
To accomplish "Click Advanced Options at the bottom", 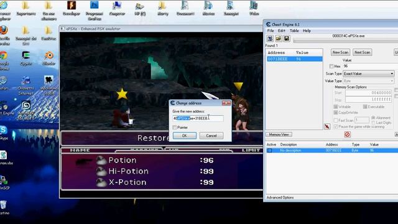I will click(x=280, y=197).
